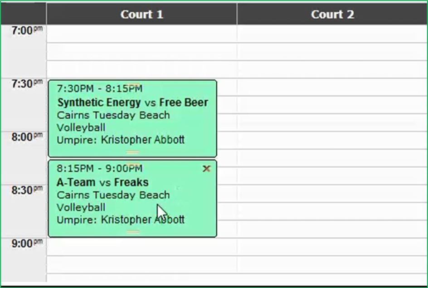
Task: Click the 7:00pm time label
Action: 27,30
